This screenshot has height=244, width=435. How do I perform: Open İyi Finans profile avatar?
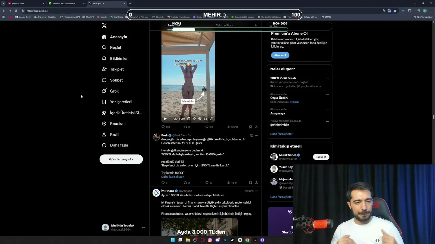point(156,193)
